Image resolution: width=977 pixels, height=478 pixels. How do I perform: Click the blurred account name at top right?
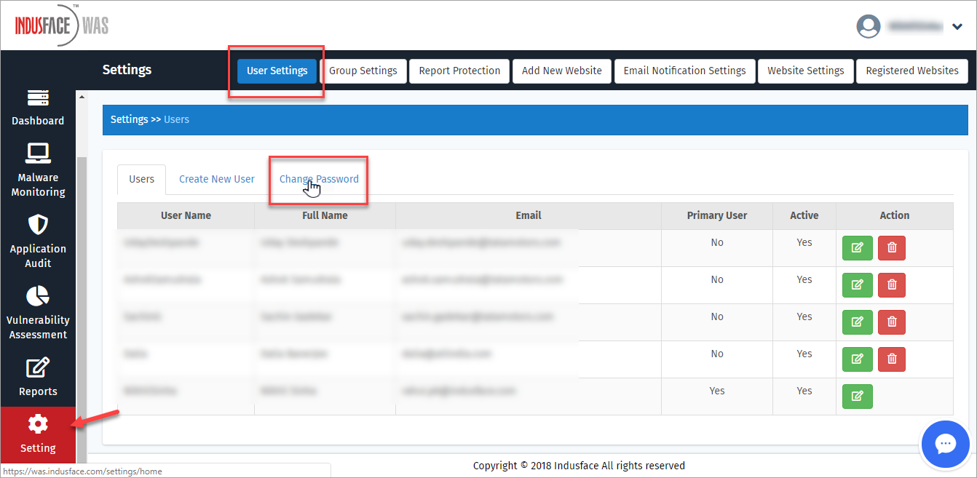click(915, 27)
